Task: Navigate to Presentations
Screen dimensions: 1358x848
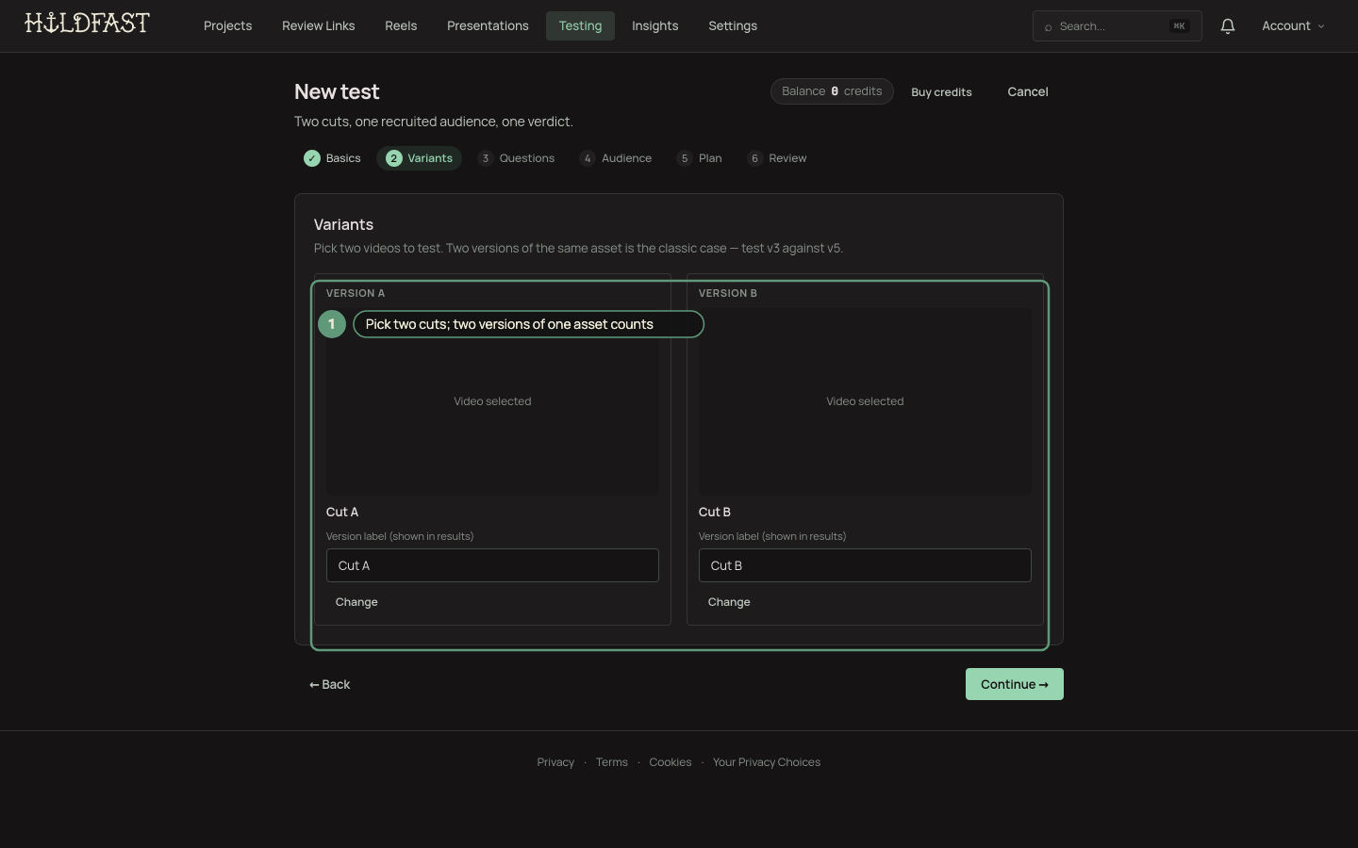Action: (x=488, y=26)
